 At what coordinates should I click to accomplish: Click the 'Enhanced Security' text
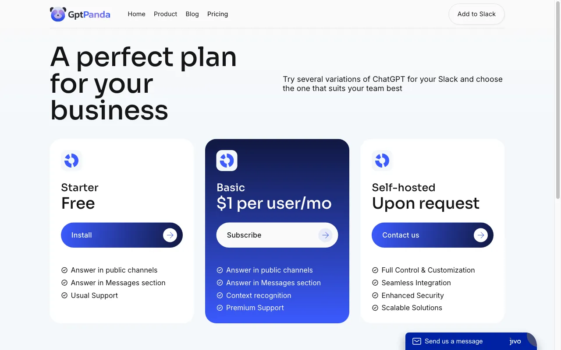(x=413, y=295)
